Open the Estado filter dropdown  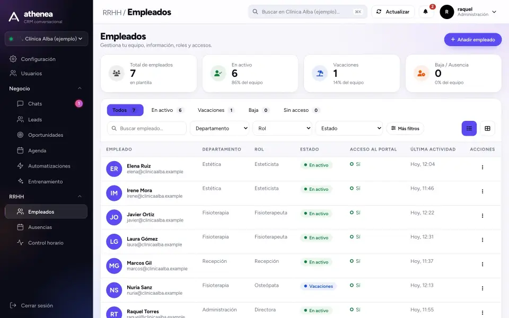point(349,128)
